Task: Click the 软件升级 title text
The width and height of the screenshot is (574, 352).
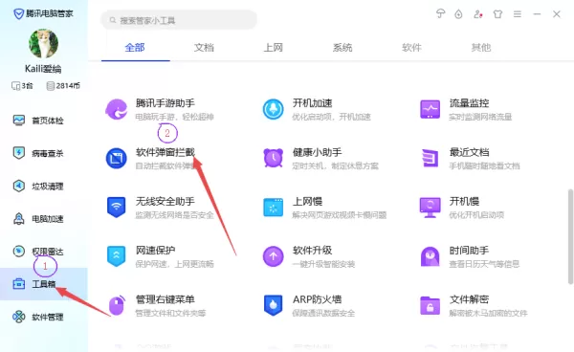Action: point(312,251)
